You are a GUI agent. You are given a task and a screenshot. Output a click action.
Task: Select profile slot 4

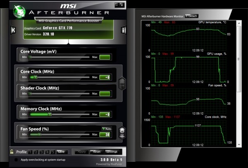tap(47, 152)
